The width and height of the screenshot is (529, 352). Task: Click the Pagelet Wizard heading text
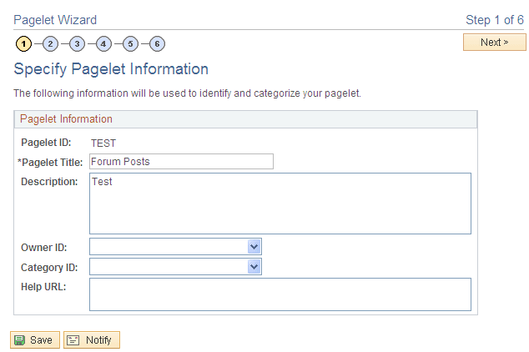(x=55, y=19)
